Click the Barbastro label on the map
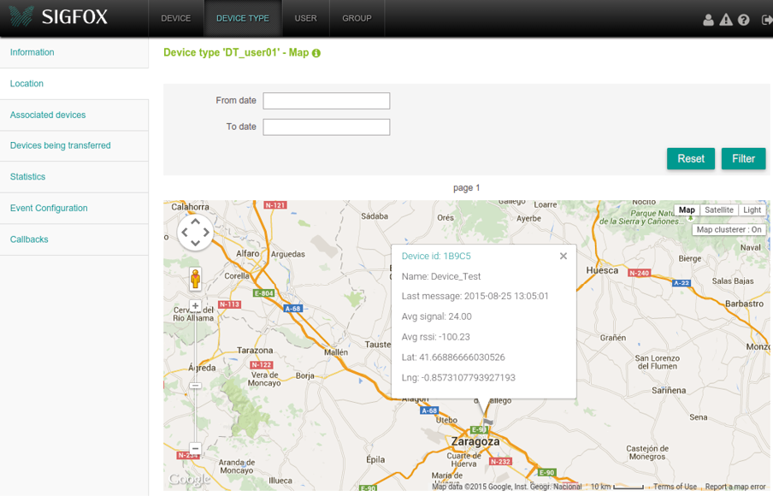Image resolution: width=773 pixels, height=496 pixels. click(744, 304)
